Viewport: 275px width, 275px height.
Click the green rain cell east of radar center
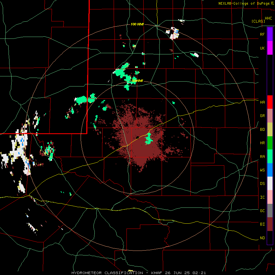[x=148, y=139]
